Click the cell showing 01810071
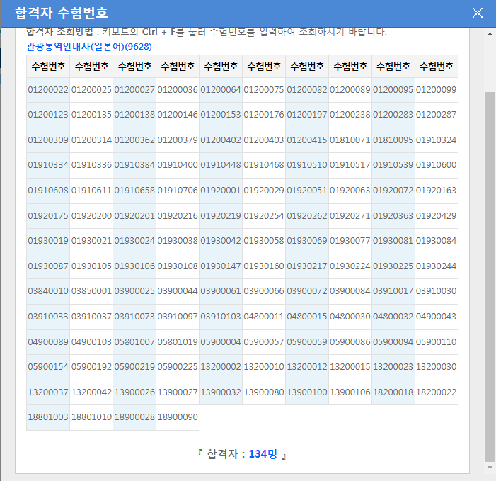The height and width of the screenshot is (481, 496). pos(350,140)
